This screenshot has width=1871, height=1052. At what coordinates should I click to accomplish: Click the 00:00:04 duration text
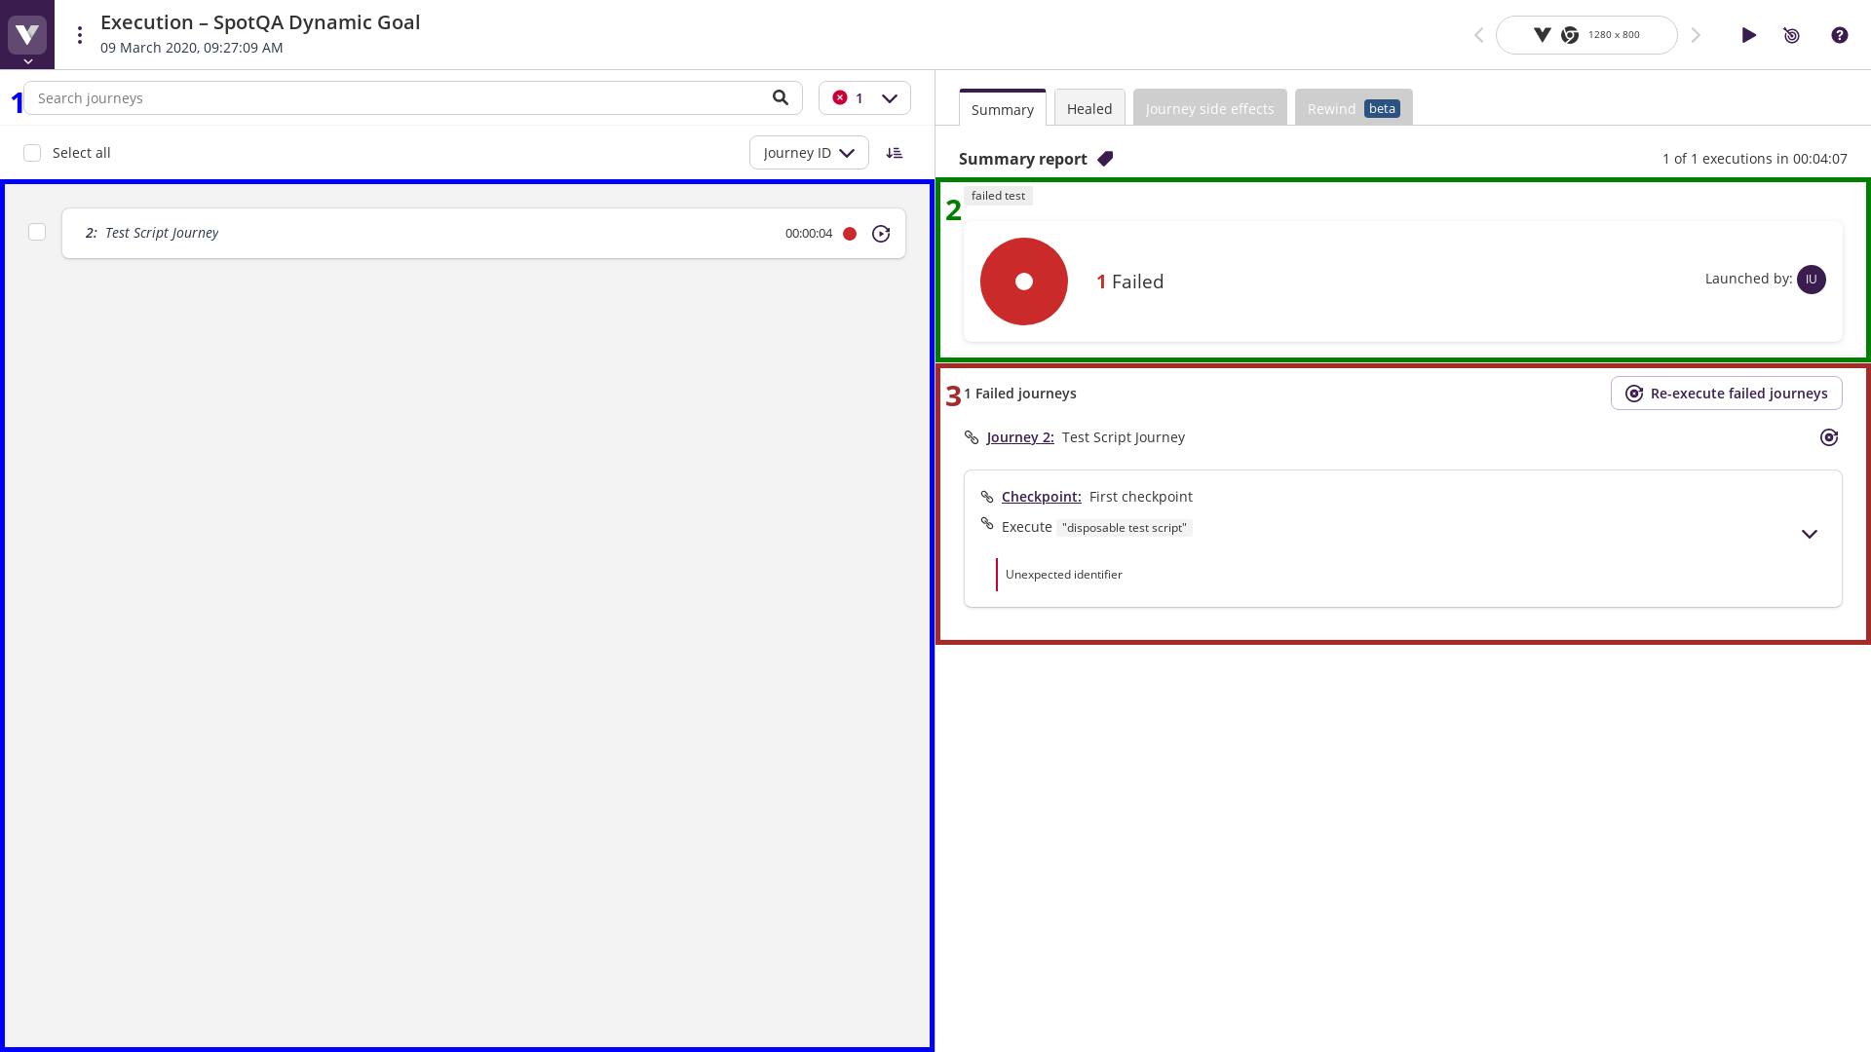tap(809, 234)
